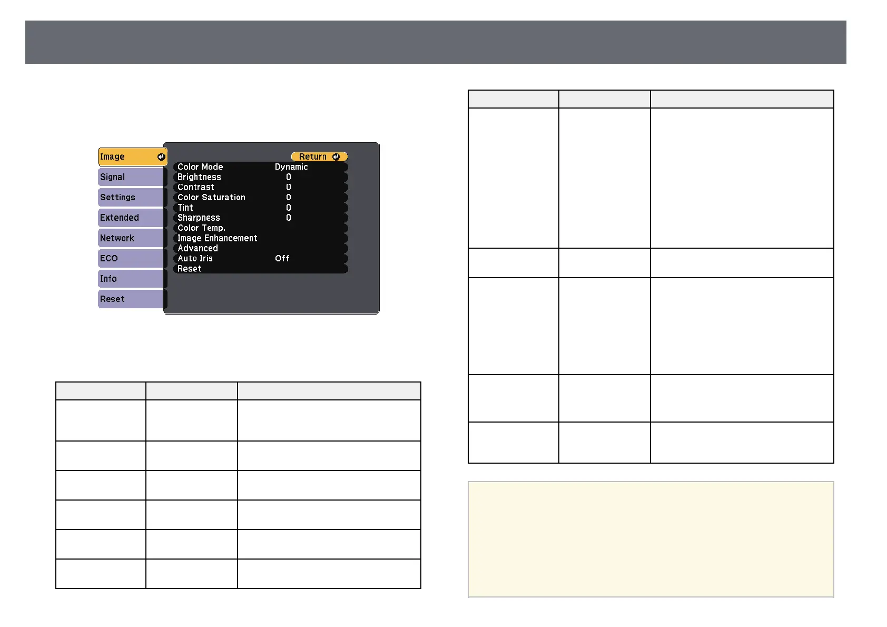Open the Info menu tab
Screen dimensions: 887x627
coord(132,279)
